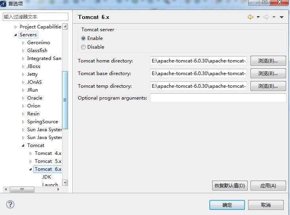The height and width of the screenshot is (215, 290).
Task: Expand the Geronimo server node
Action: pyautogui.click(x=23, y=43)
